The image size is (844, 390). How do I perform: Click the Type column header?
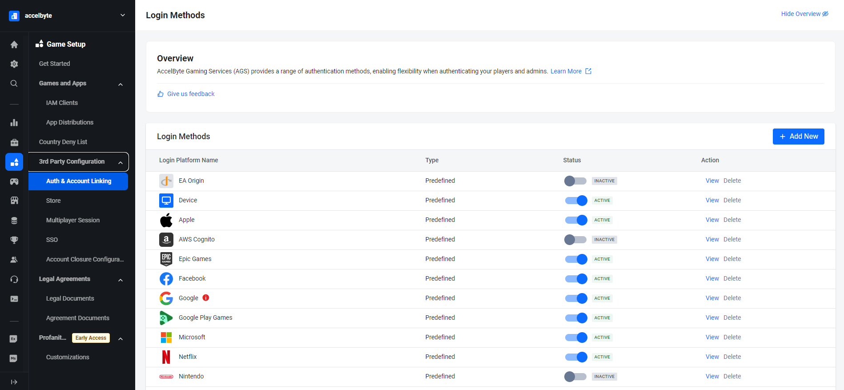(x=432, y=160)
